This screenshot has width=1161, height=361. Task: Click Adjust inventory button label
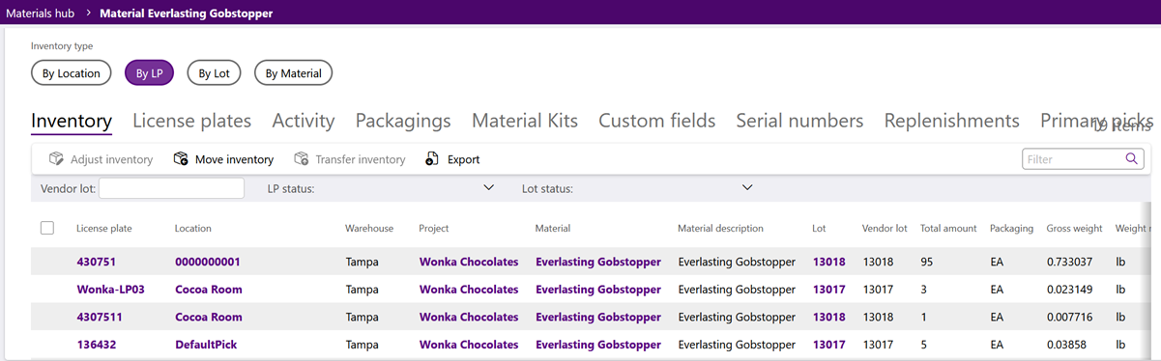click(111, 159)
